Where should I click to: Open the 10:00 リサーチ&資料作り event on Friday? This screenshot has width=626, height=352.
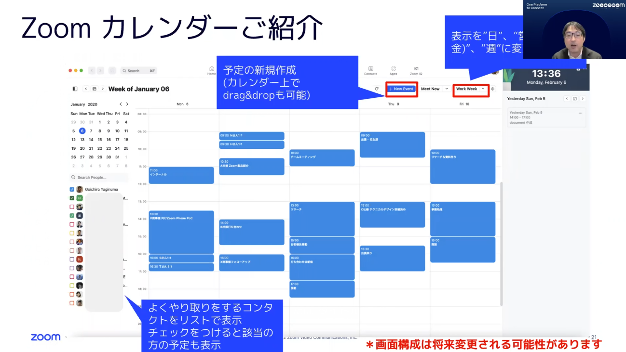pyautogui.click(x=463, y=167)
